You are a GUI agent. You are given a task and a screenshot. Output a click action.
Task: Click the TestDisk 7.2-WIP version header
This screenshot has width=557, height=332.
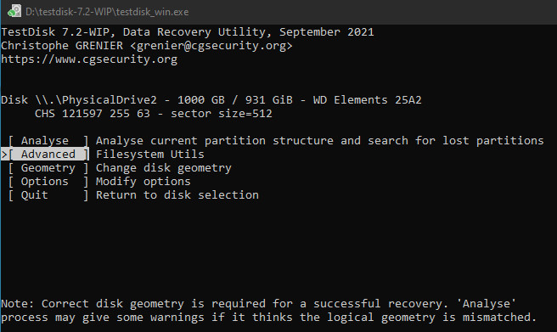point(188,32)
